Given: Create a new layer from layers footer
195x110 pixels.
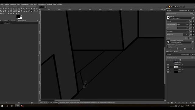Looking at the screenshot, I should pyautogui.click(x=168, y=103).
